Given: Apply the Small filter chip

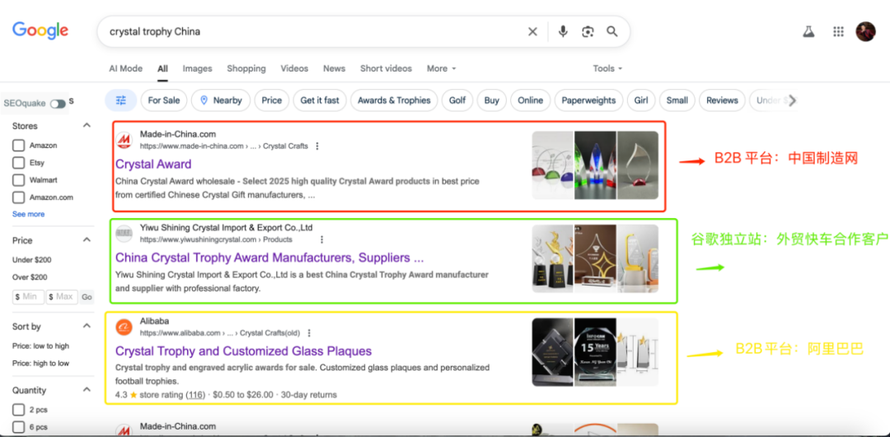Looking at the screenshot, I should [x=677, y=100].
